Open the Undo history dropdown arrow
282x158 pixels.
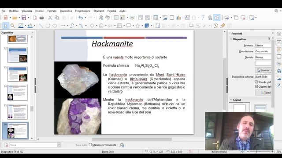pyautogui.click(x=85, y=18)
